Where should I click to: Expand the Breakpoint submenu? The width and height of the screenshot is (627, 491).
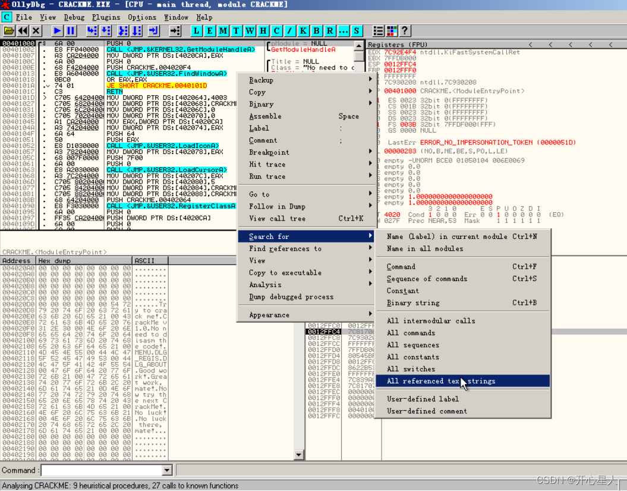(x=306, y=152)
